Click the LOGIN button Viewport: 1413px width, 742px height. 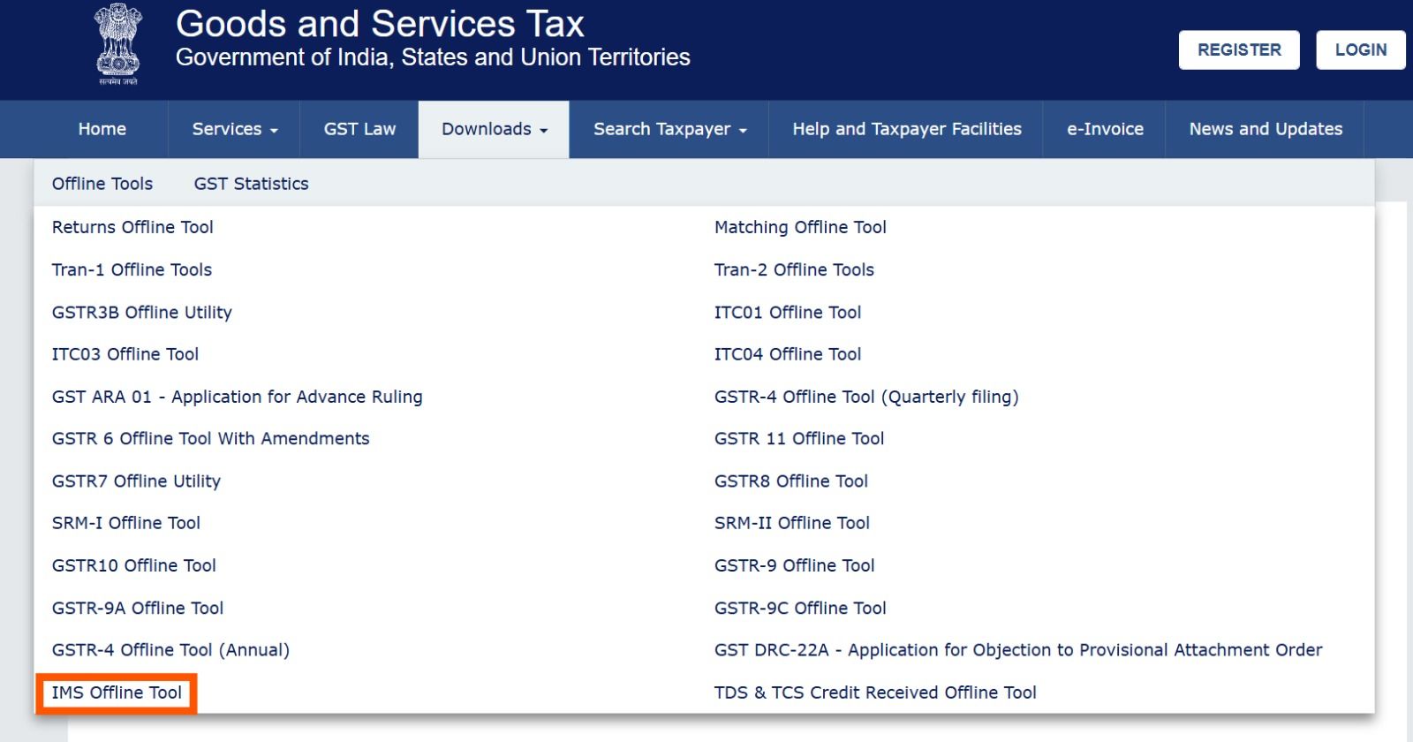[x=1361, y=50]
